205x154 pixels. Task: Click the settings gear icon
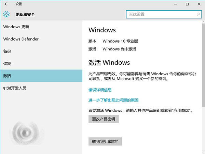[x=6, y=14]
